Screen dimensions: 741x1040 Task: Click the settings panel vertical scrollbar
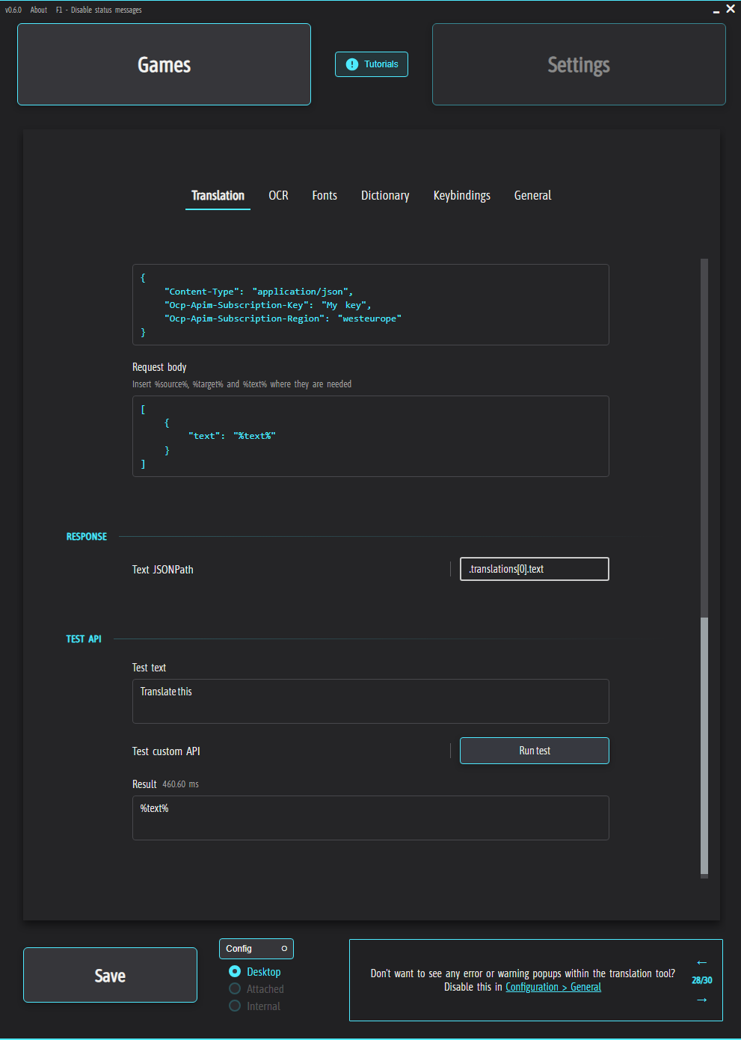coord(704,746)
